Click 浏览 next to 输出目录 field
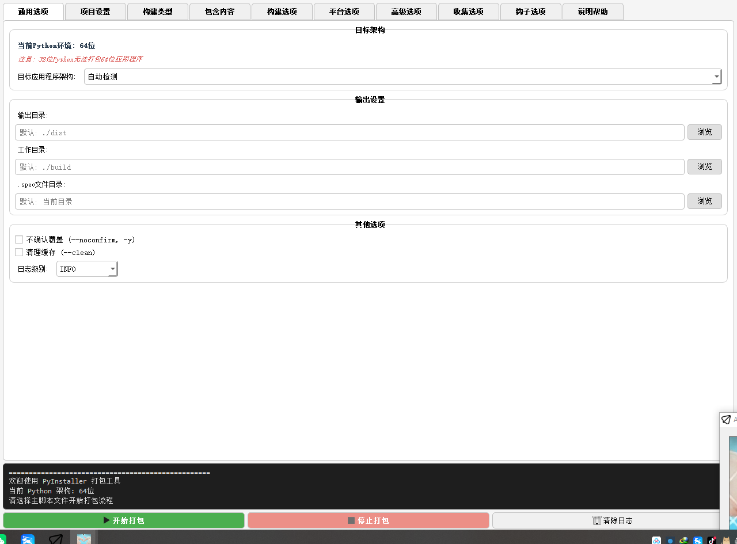Image resolution: width=737 pixels, height=544 pixels. (704, 132)
